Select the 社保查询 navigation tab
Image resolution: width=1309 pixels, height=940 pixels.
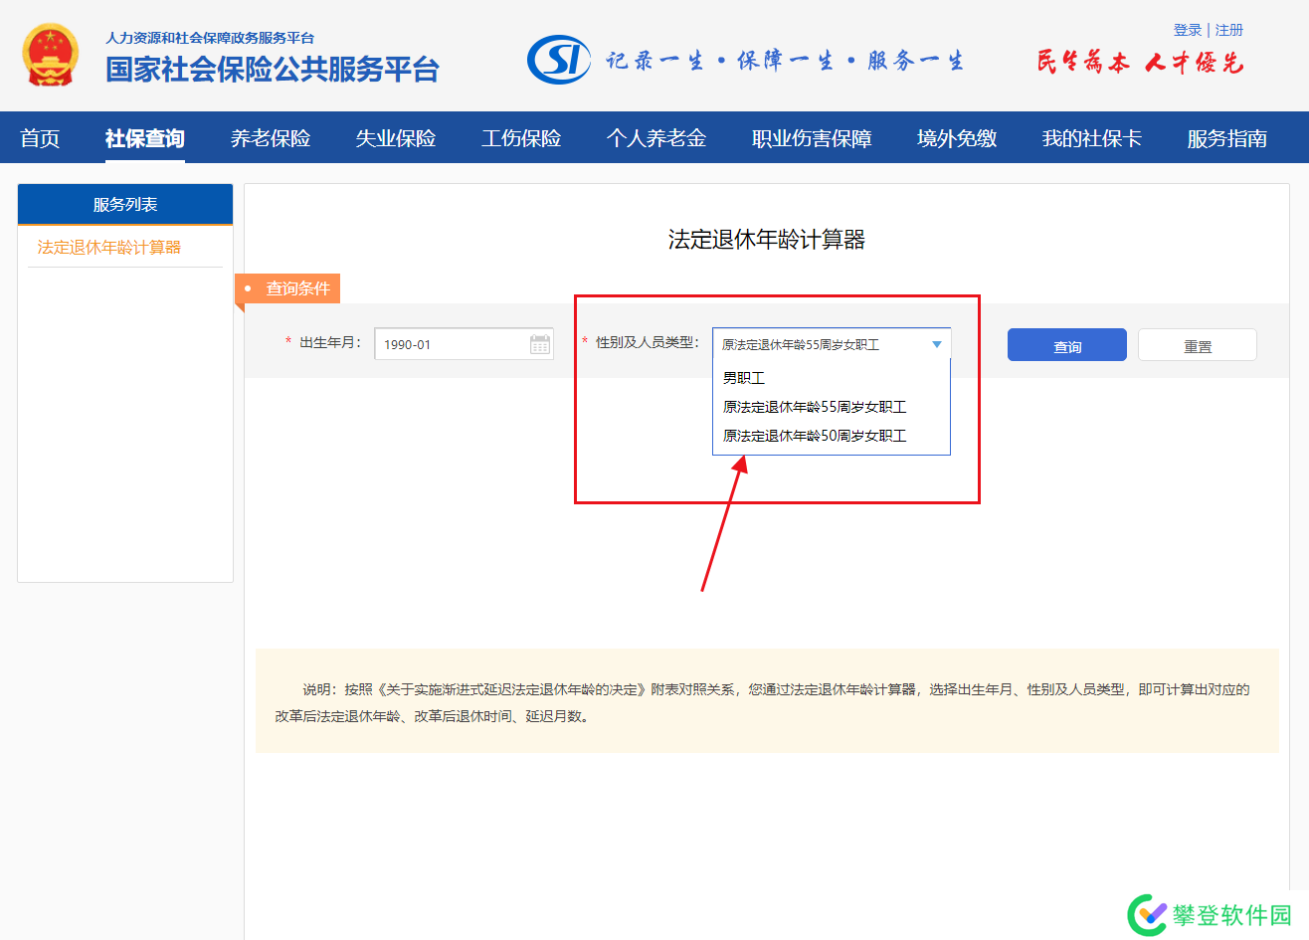pyautogui.click(x=145, y=138)
